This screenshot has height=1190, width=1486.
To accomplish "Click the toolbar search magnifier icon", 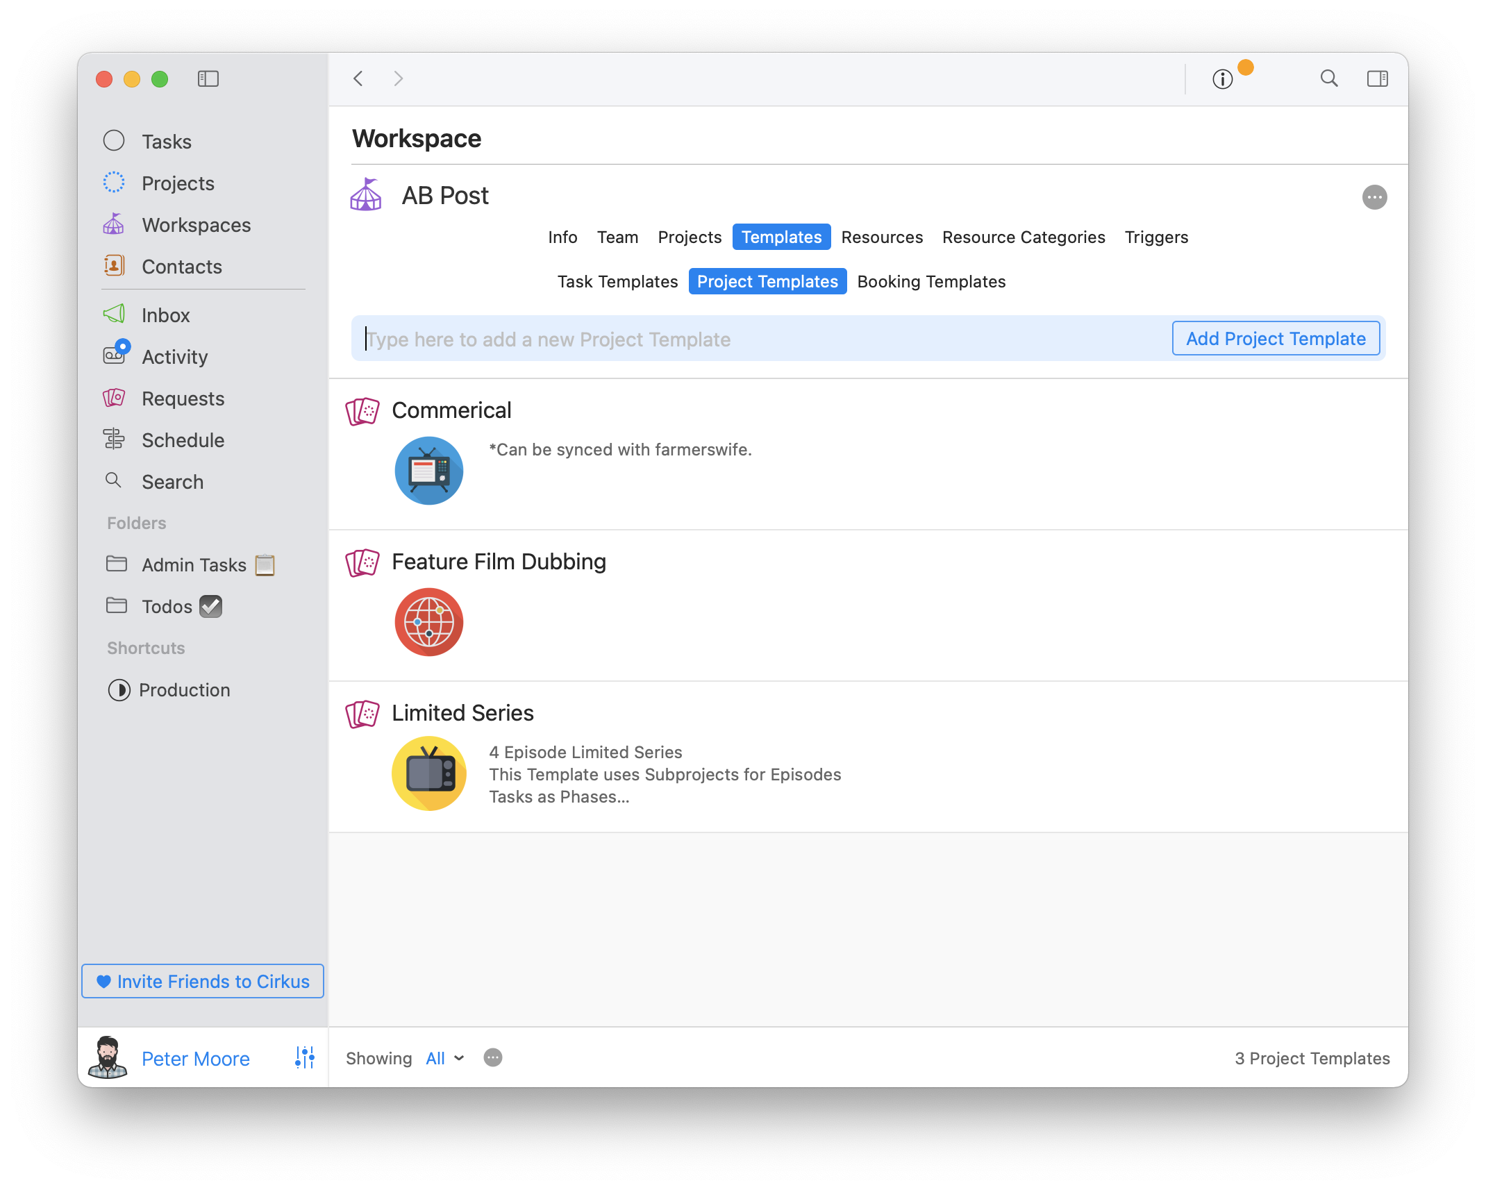I will click(1328, 78).
